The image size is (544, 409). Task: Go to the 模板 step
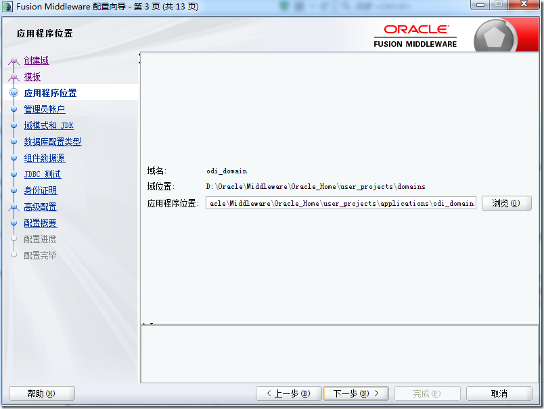(32, 77)
